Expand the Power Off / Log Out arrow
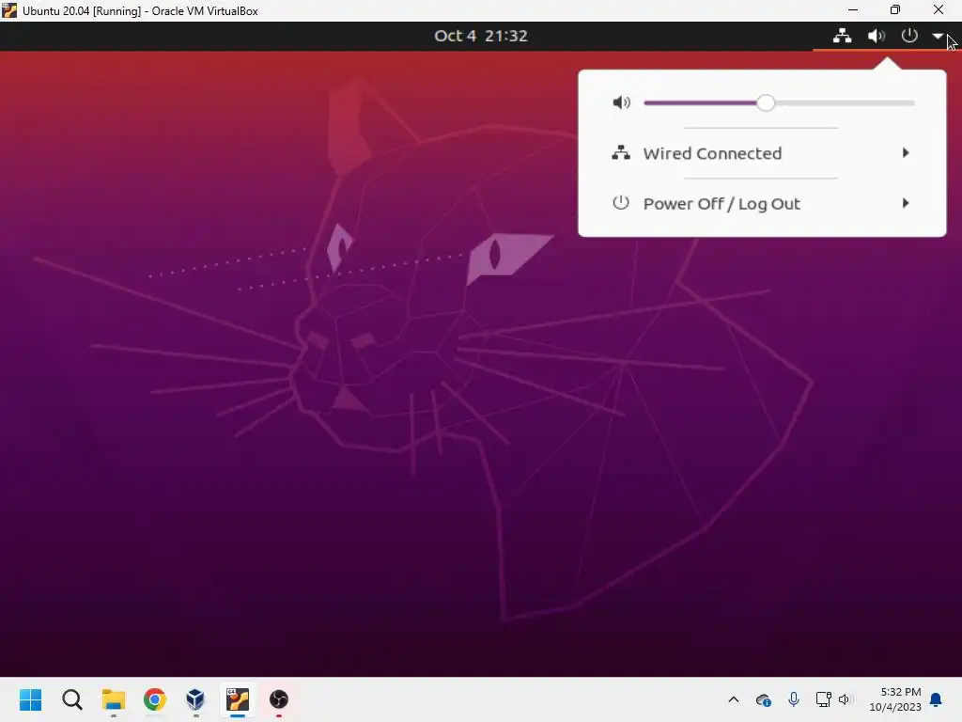Image resolution: width=962 pixels, height=722 pixels. [x=906, y=203]
